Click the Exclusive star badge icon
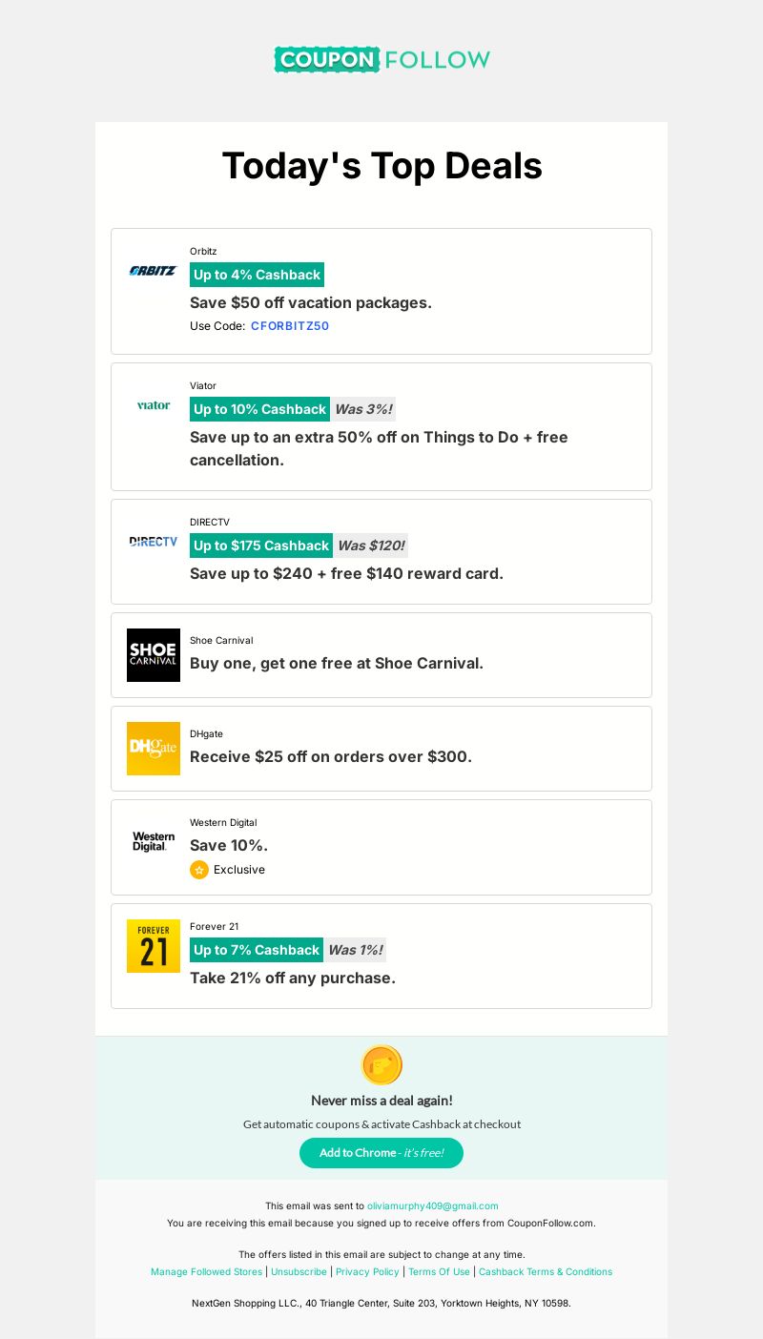This screenshot has height=1339, width=763. 199,870
